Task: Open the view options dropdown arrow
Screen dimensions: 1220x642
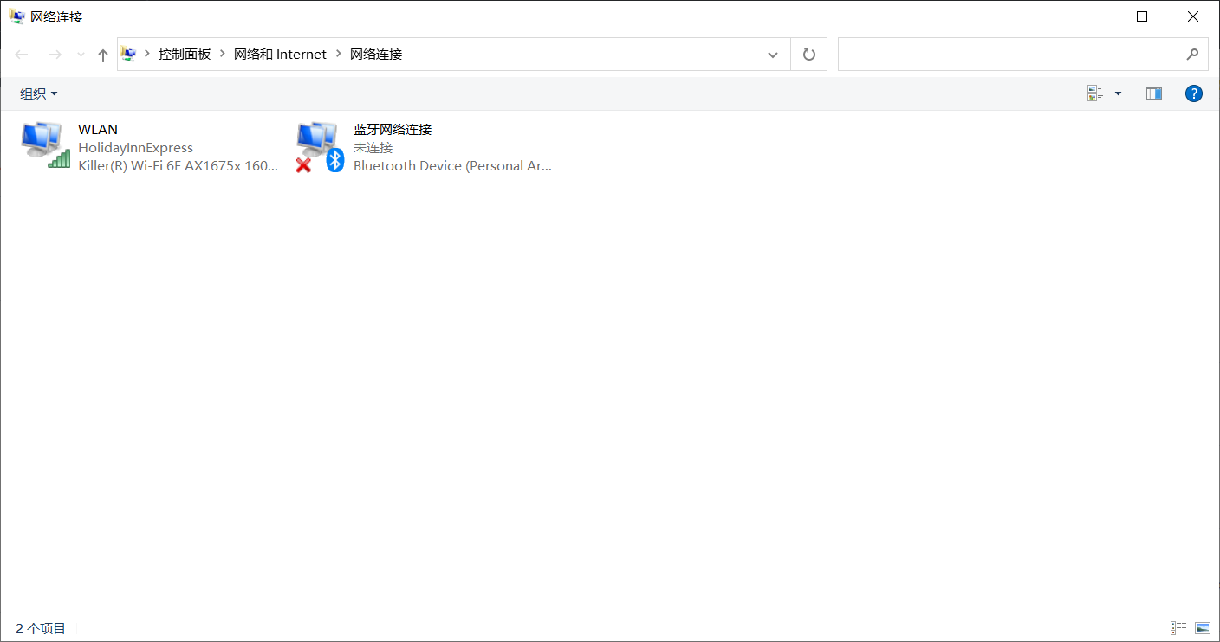Action: [1117, 93]
